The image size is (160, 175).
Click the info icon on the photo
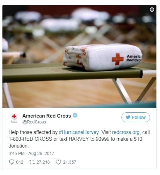tap(152, 10)
